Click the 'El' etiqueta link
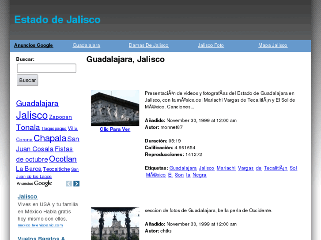Screen dimensions: 321x240 click(x=170, y=175)
